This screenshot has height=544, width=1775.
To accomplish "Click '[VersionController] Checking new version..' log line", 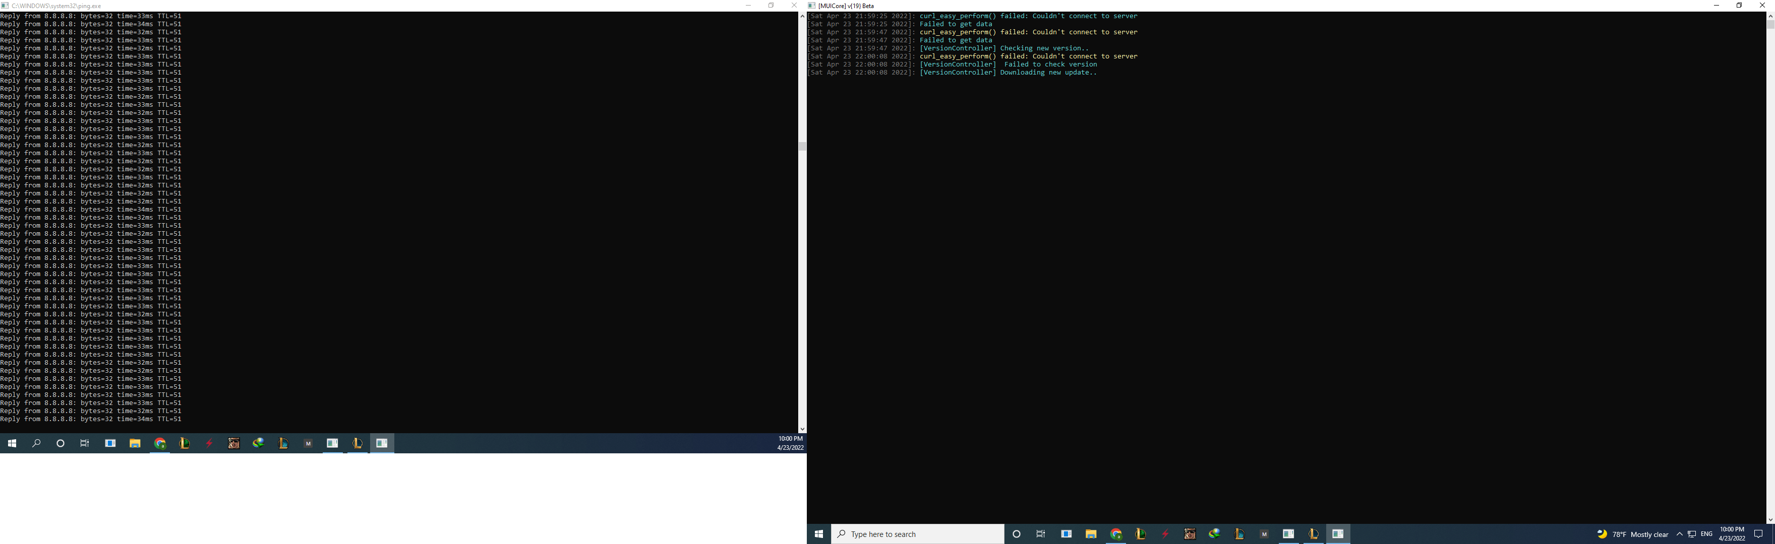I will click(x=1004, y=48).
